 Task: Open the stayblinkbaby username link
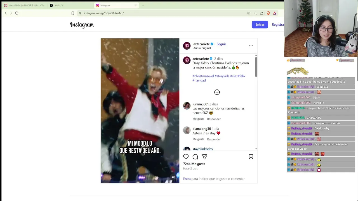(x=203, y=149)
